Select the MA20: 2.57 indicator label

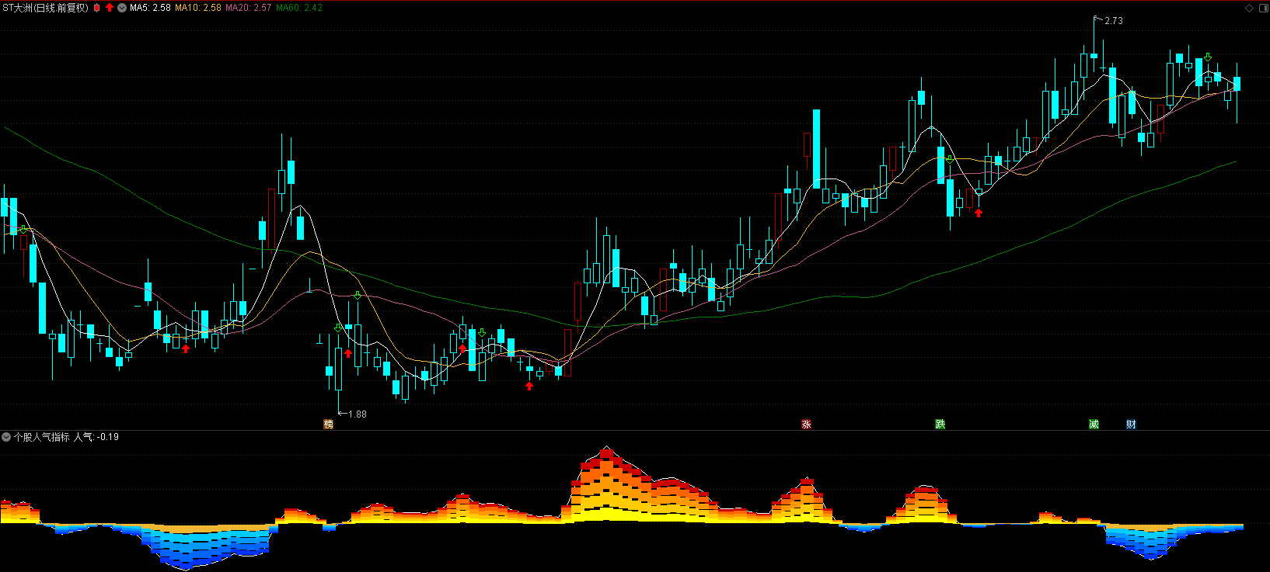click(x=249, y=8)
